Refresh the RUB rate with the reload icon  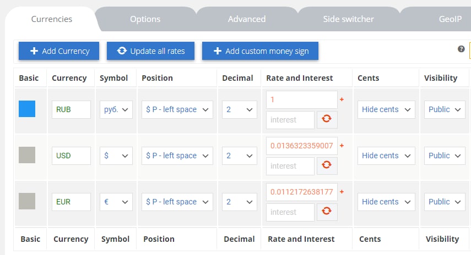pos(327,120)
